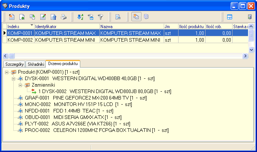Click the component icon beside OBUD-0001
The width and height of the screenshot is (257, 152).
click(20, 117)
